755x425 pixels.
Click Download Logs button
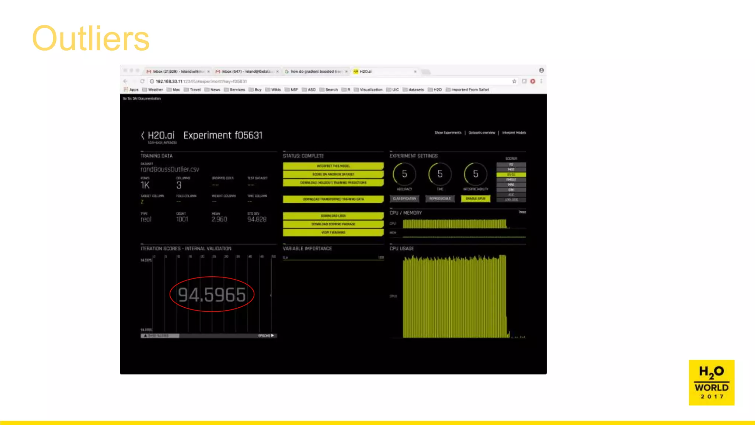(x=333, y=216)
